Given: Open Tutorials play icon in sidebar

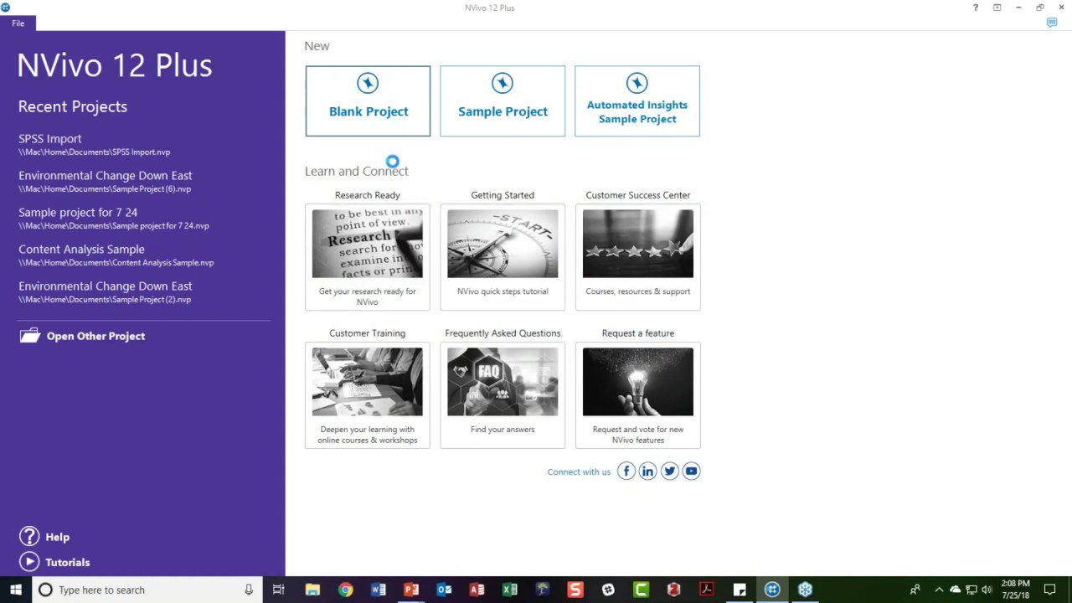Looking at the screenshot, I should (29, 562).
